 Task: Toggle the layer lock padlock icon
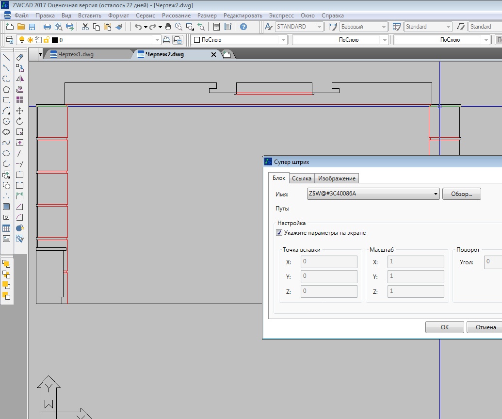tap(46, 40)
